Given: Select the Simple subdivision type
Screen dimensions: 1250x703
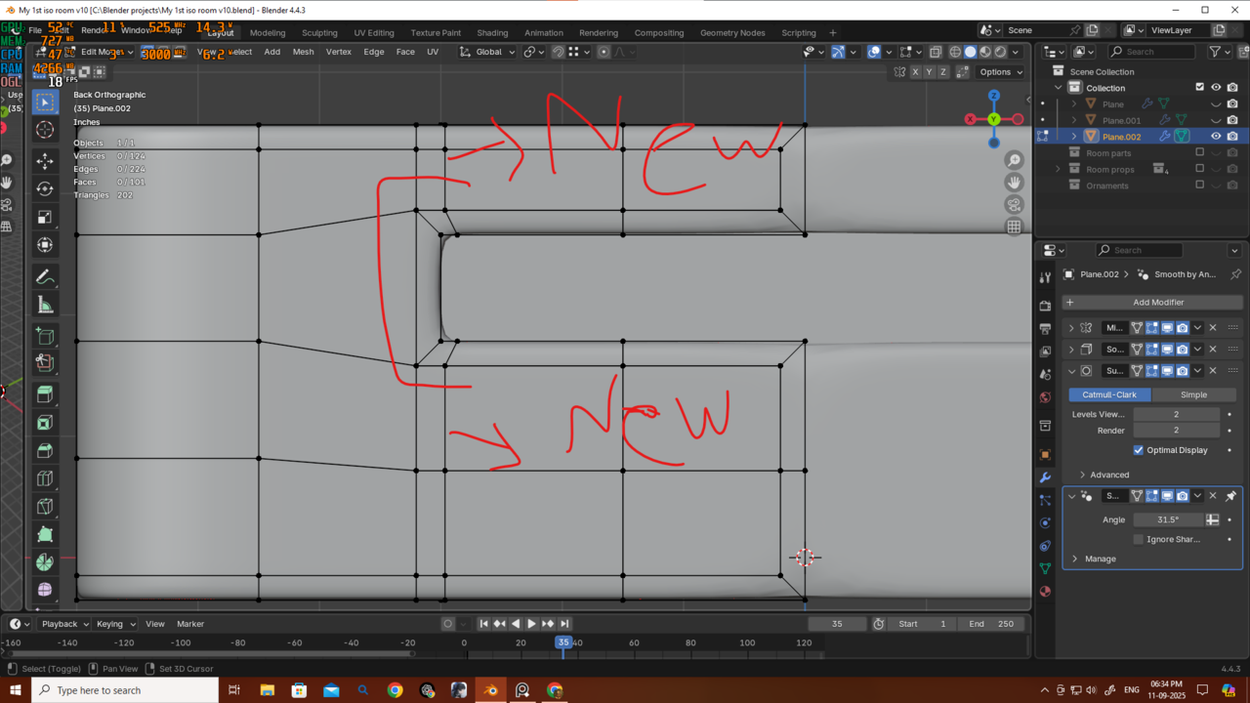Looking at the screenshot, I should tap(1193, 394).
